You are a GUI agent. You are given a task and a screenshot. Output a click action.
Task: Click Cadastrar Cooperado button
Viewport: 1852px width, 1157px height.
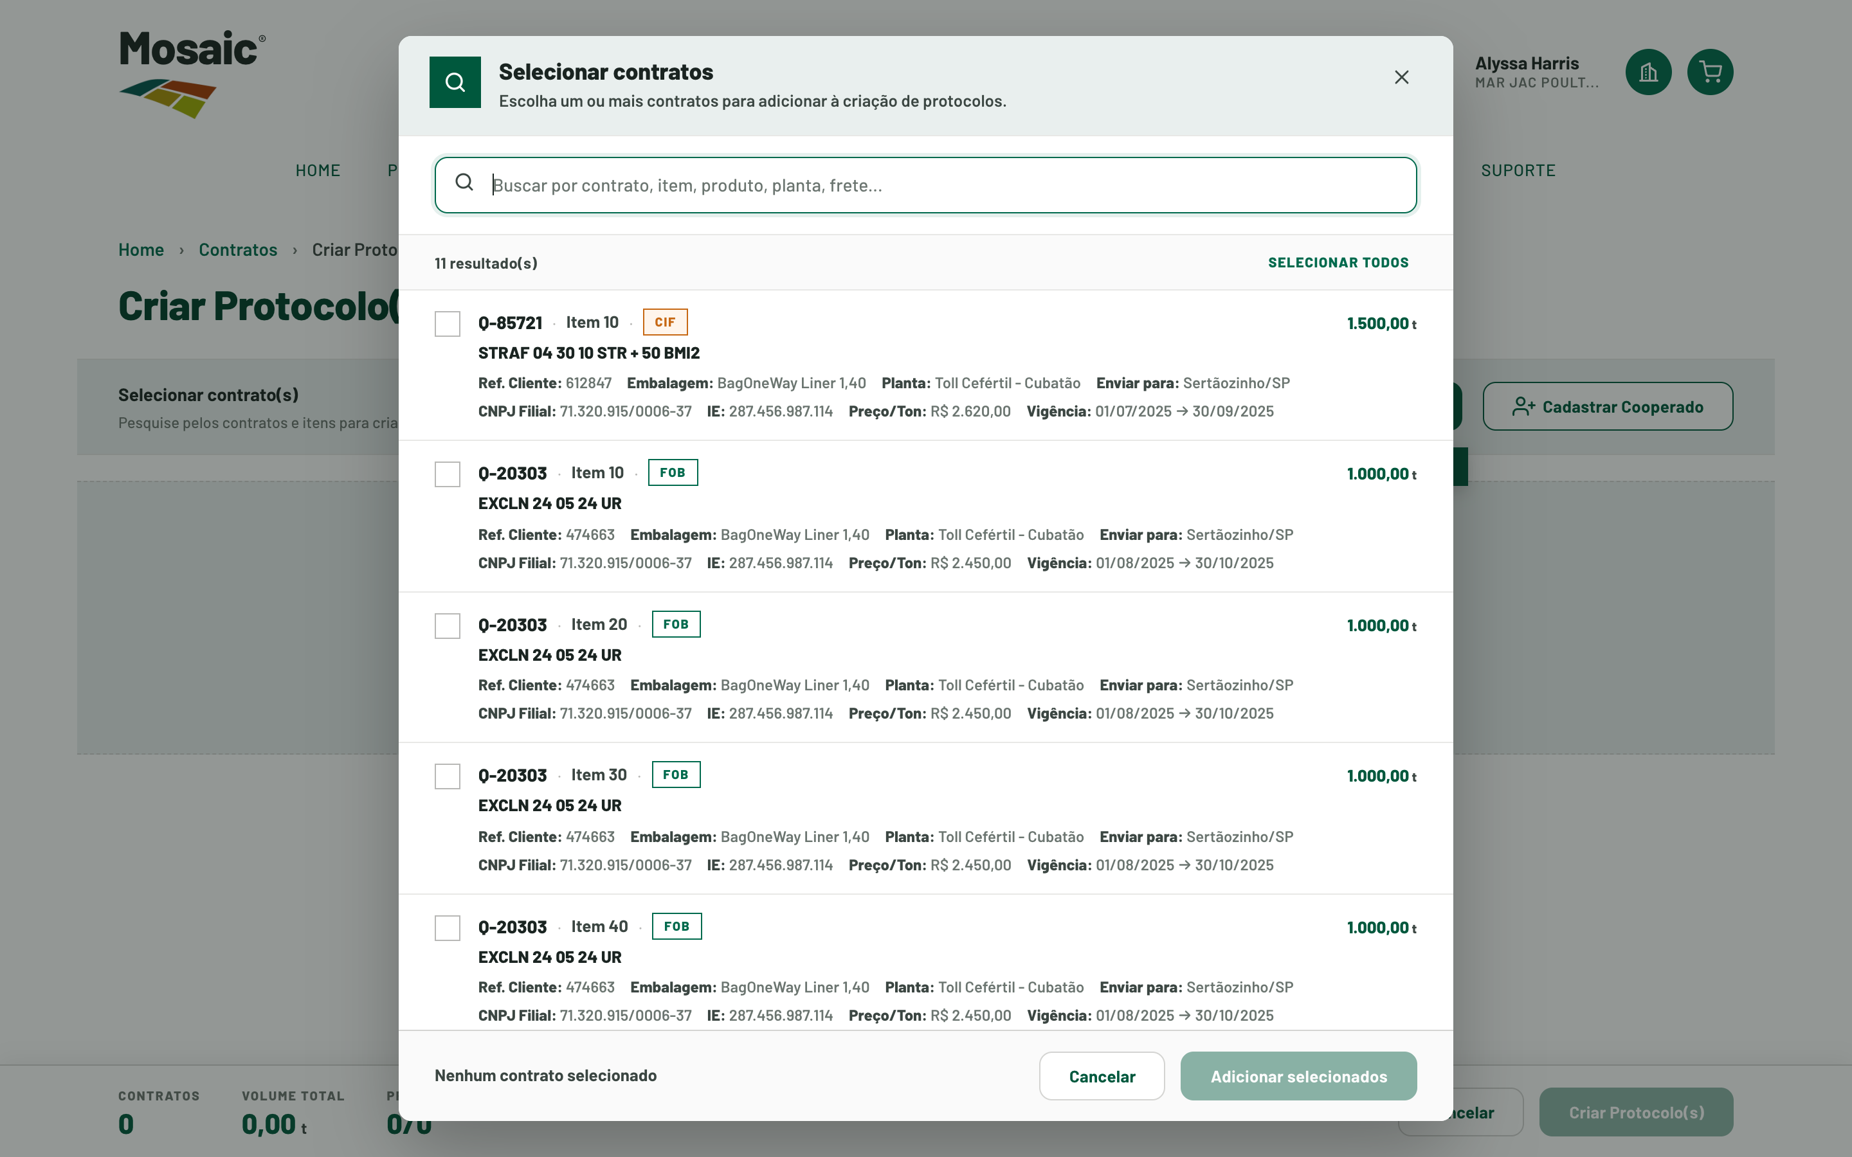point(1608,406)
